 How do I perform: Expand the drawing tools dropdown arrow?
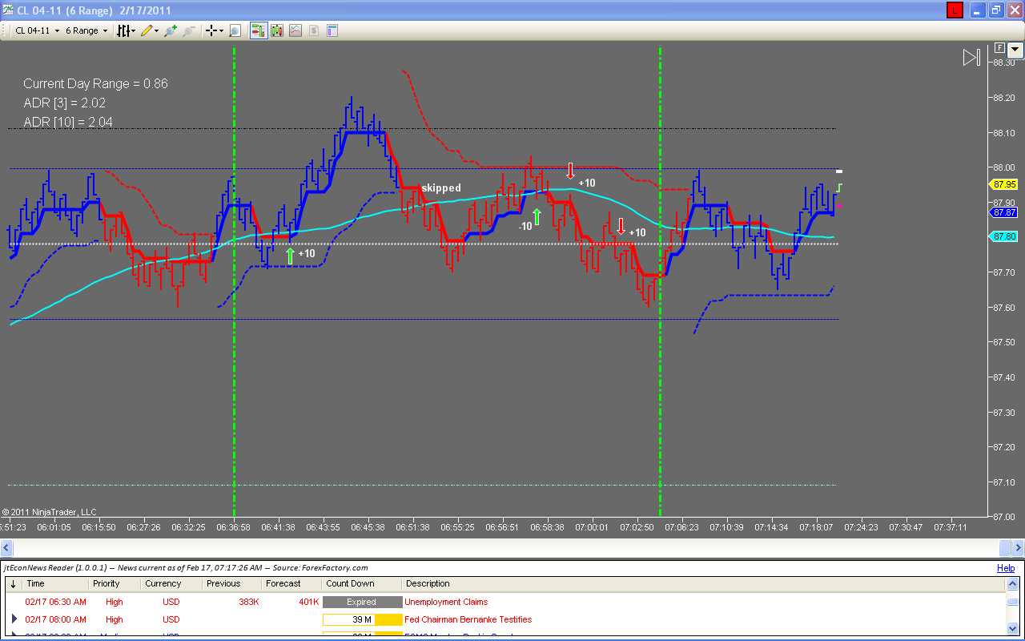[156, 30]
